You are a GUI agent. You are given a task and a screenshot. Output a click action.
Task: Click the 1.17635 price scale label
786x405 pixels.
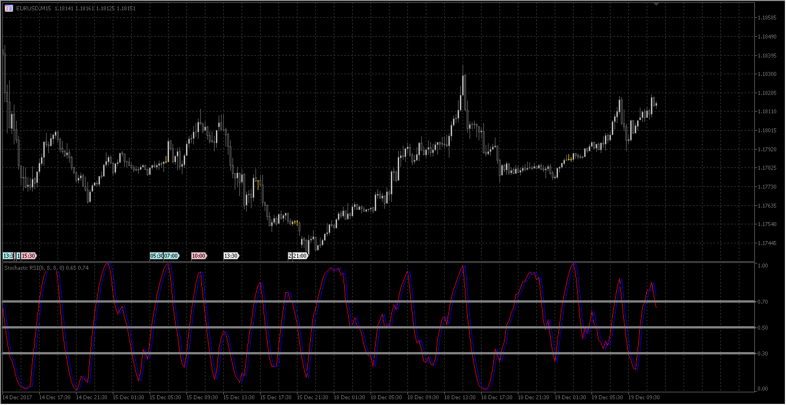[x=768, y=205]
